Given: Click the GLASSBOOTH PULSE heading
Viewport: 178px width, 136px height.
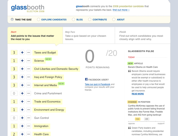Looking at the screenshot, I should [x=141, y=51].
